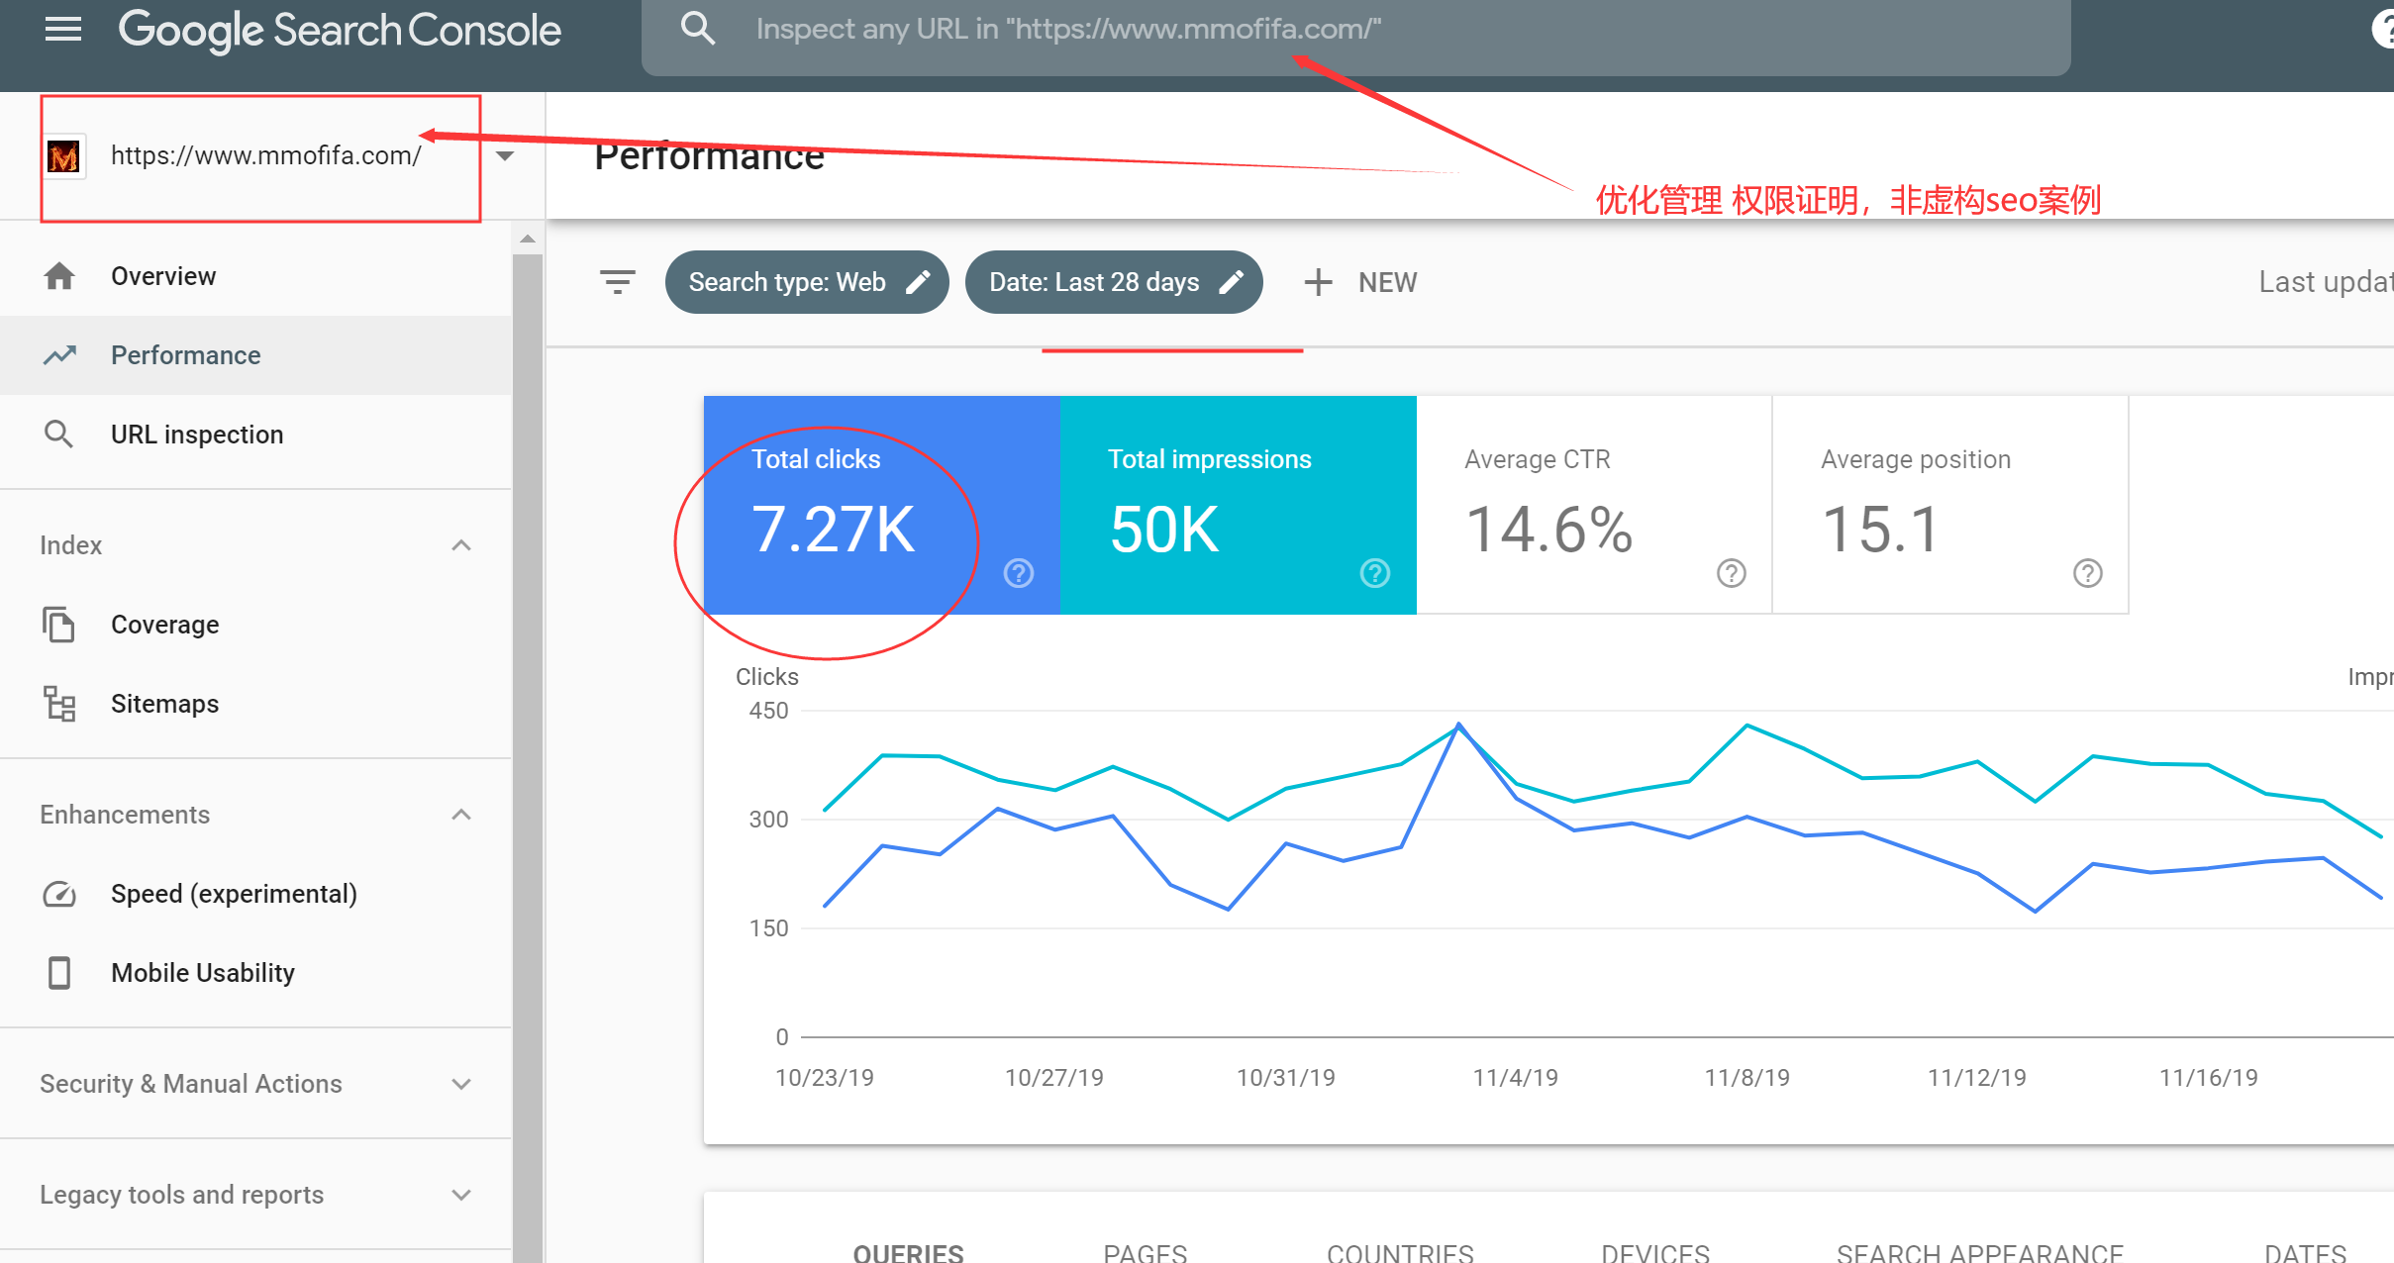Image resolution: width=2394 pixels, height=1263 pixels.
Task: Open help for Average position
Action: 2088,573
